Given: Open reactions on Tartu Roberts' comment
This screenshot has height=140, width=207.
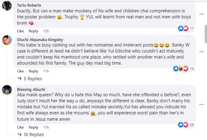Looking at the screenshot, I should point(186,28).
